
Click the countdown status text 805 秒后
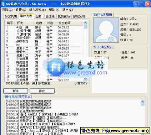(28, 83)
